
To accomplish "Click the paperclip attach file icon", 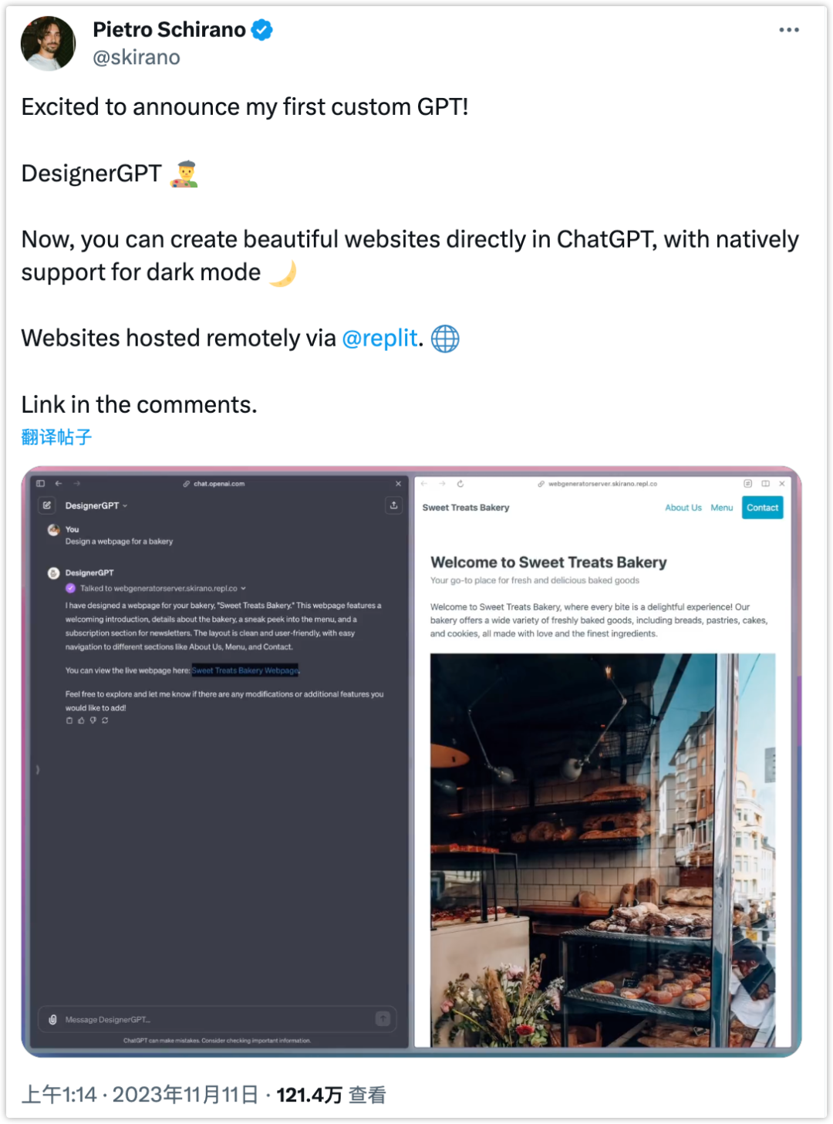I will coord(52,1020).
